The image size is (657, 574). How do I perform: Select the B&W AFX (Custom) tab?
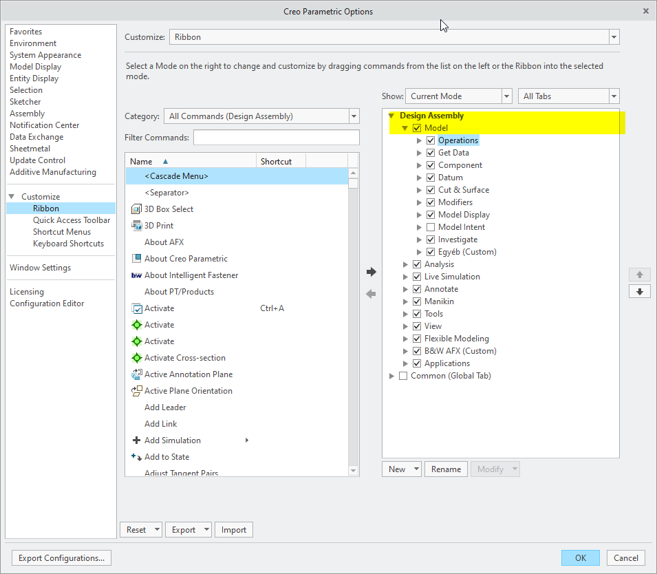[460, 351]
